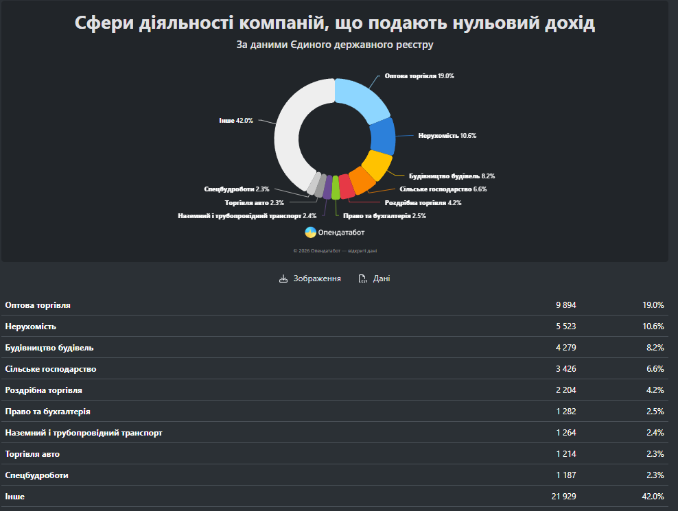Click the table value 1 282
The height and width of the screenshot is (511, 678).
coord(566,411)
